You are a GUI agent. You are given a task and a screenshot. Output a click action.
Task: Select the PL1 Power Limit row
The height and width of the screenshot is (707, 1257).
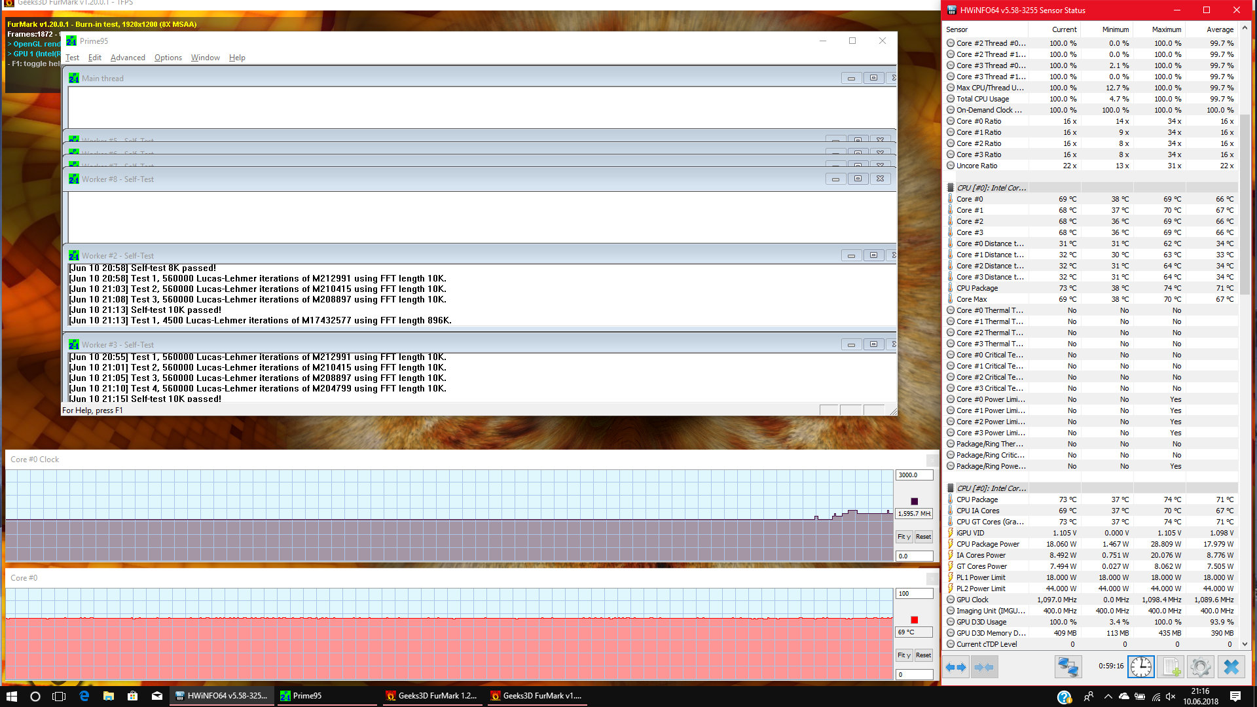click(1091, 577)
